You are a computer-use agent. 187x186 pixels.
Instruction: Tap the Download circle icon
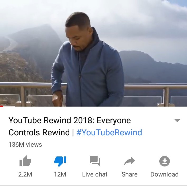click(x=165, y=161)
